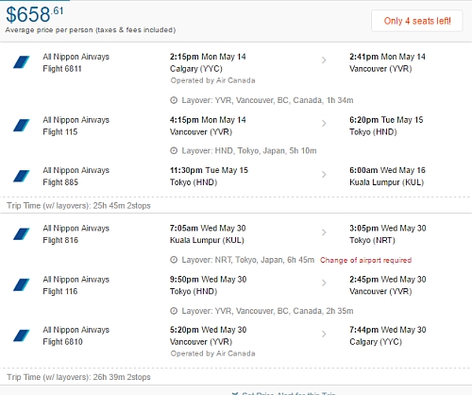Click the arrow between Tokyo 11:30pm and Kuala Lumpur
This screenshot has height=395, width=472.
pos(324,174)
